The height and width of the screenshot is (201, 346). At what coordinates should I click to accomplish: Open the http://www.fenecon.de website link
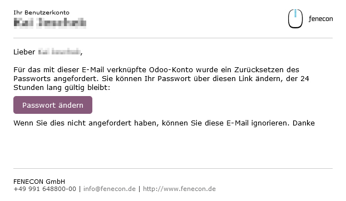point(179,189)
